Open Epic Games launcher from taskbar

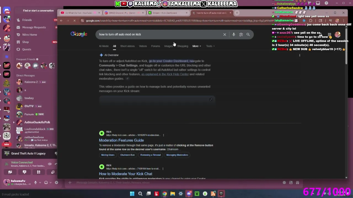click(221, 194)
